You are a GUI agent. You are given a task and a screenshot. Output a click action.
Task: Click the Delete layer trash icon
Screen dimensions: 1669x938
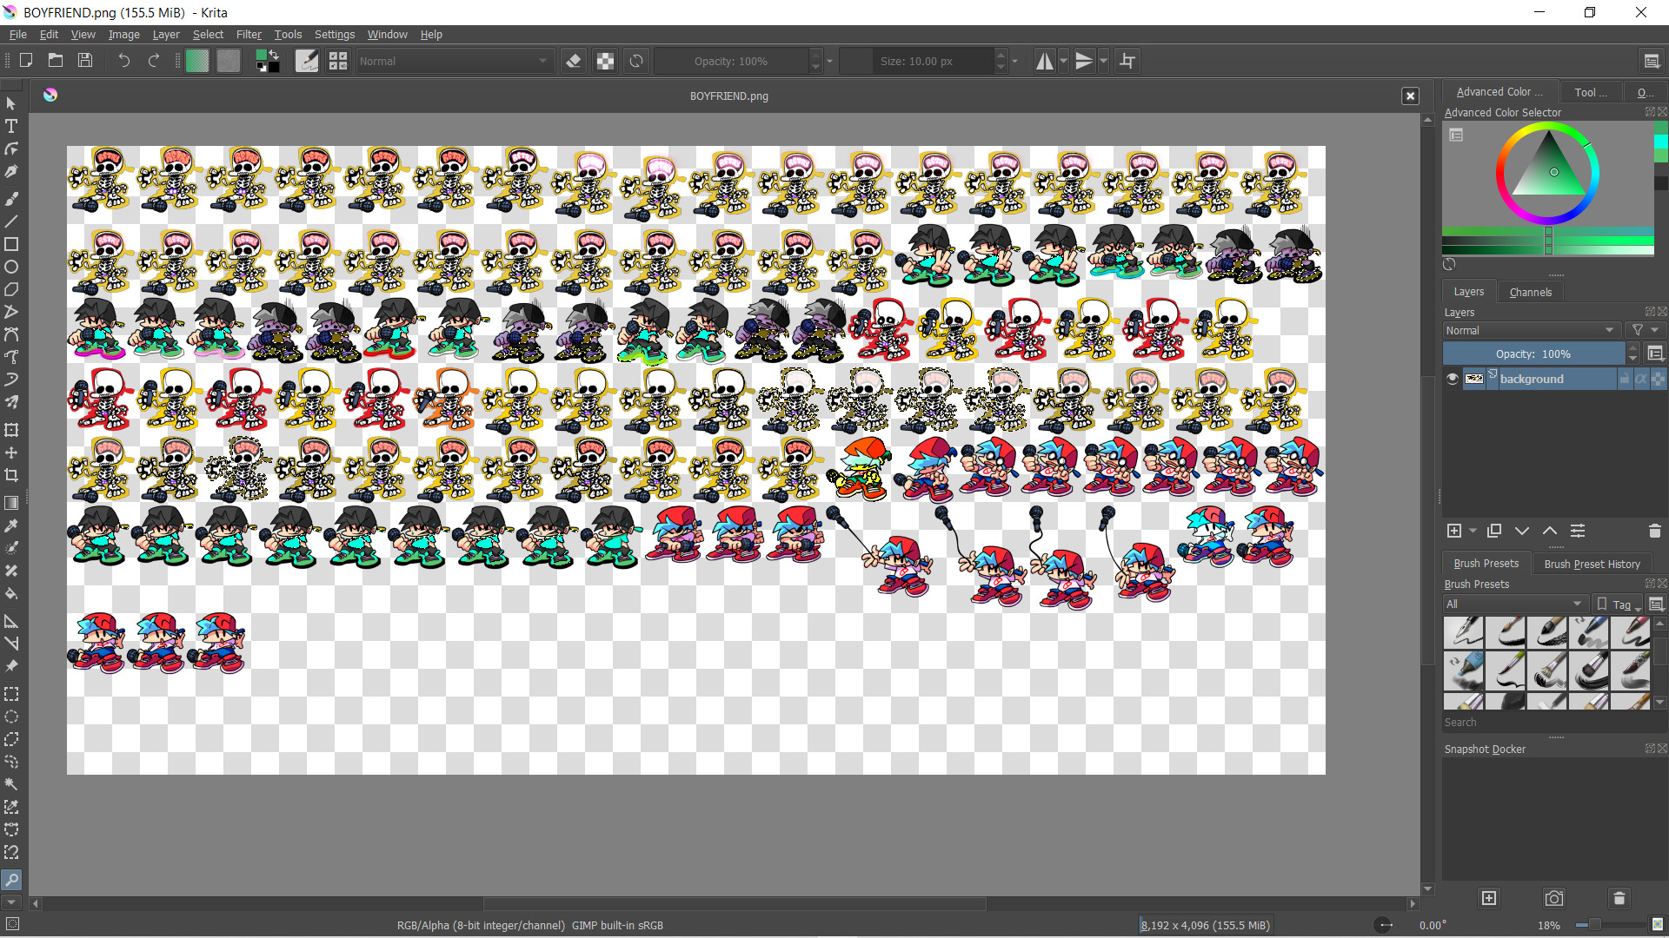(1654, 531)
